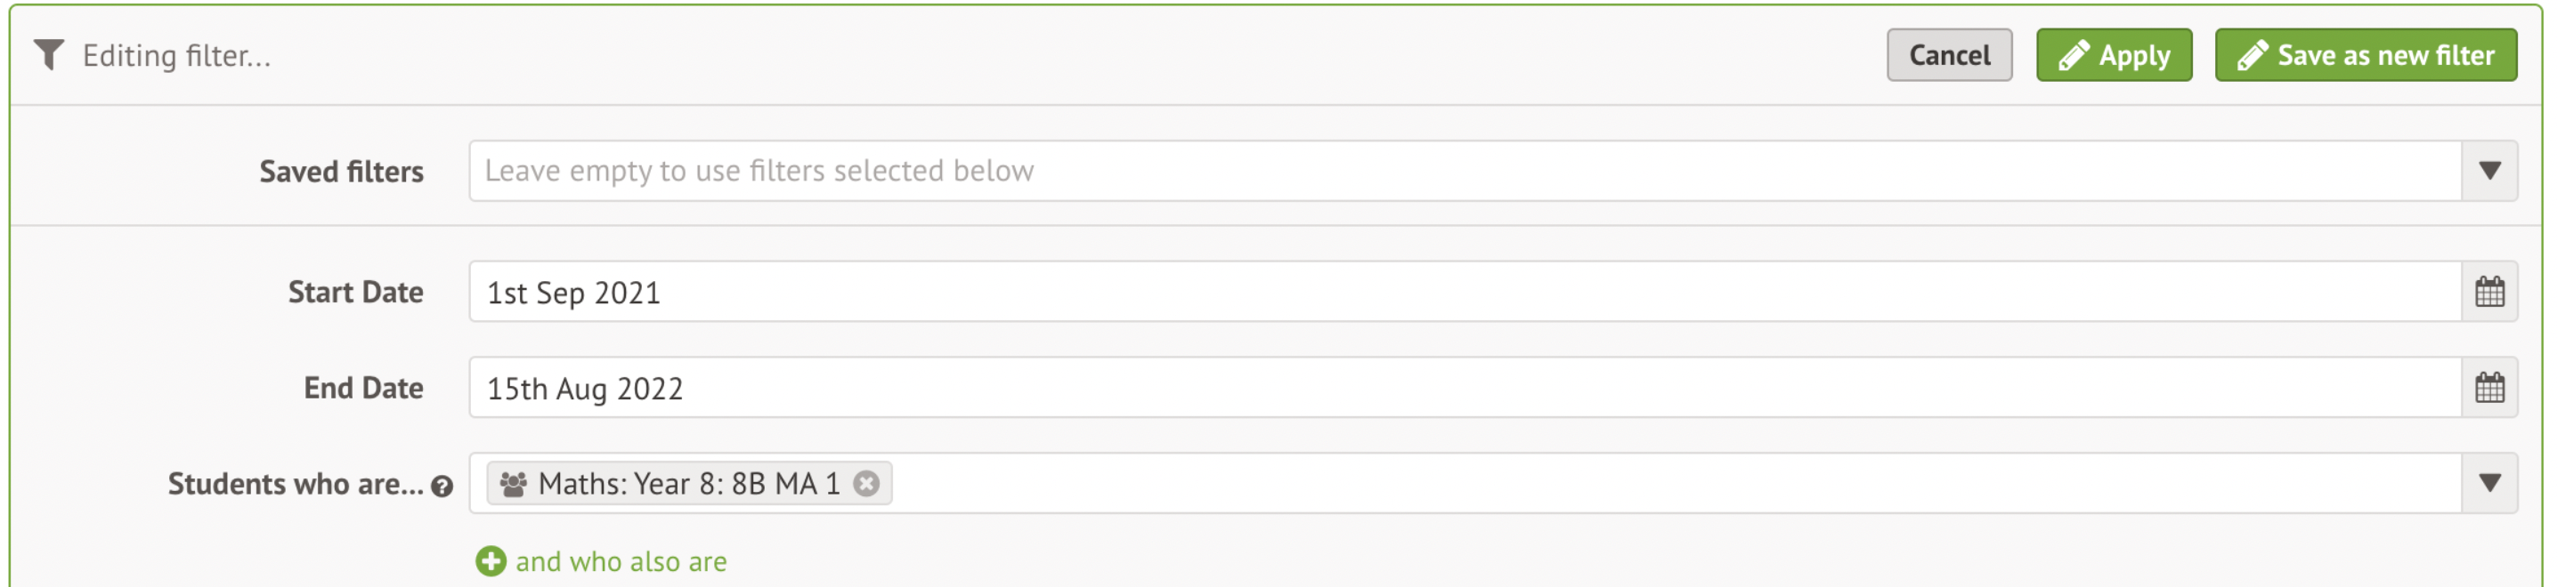Open the Start Date calendar picker
Screen dimensions: 2557x587
[x=2488, y=293]
